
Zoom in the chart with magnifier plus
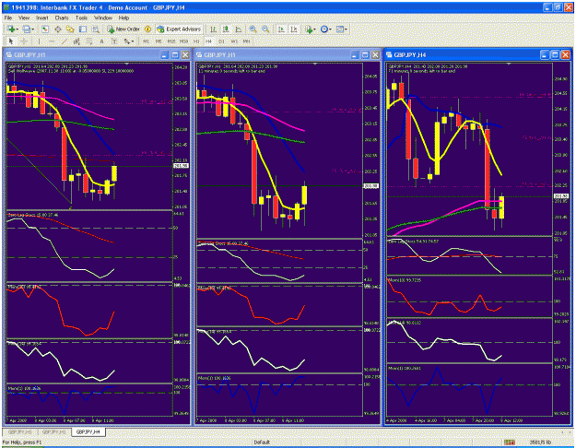tap(253, 29)
